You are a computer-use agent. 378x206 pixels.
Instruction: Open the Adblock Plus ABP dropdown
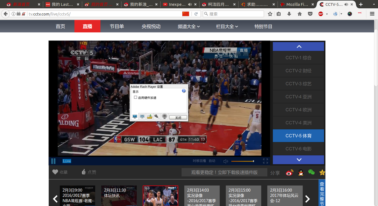[x=327, y=14]
